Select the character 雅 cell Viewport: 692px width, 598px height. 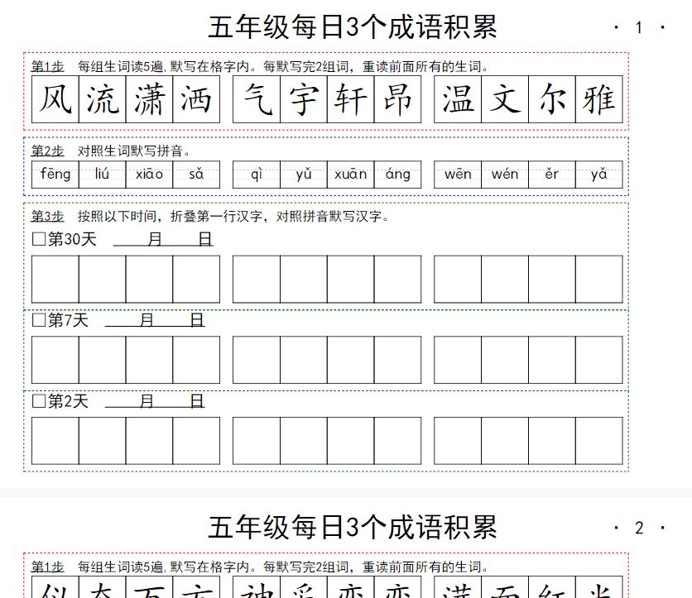click(x=598, y=99)
